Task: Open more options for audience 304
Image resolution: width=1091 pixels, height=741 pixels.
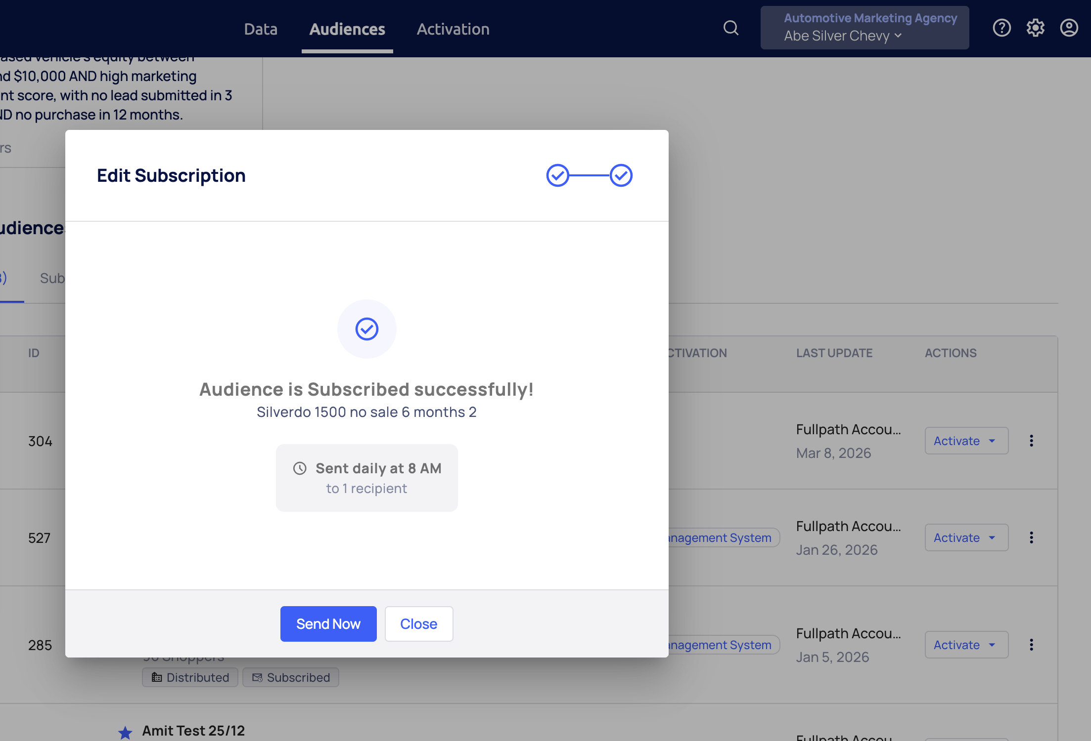Action: coord(1032,441)
